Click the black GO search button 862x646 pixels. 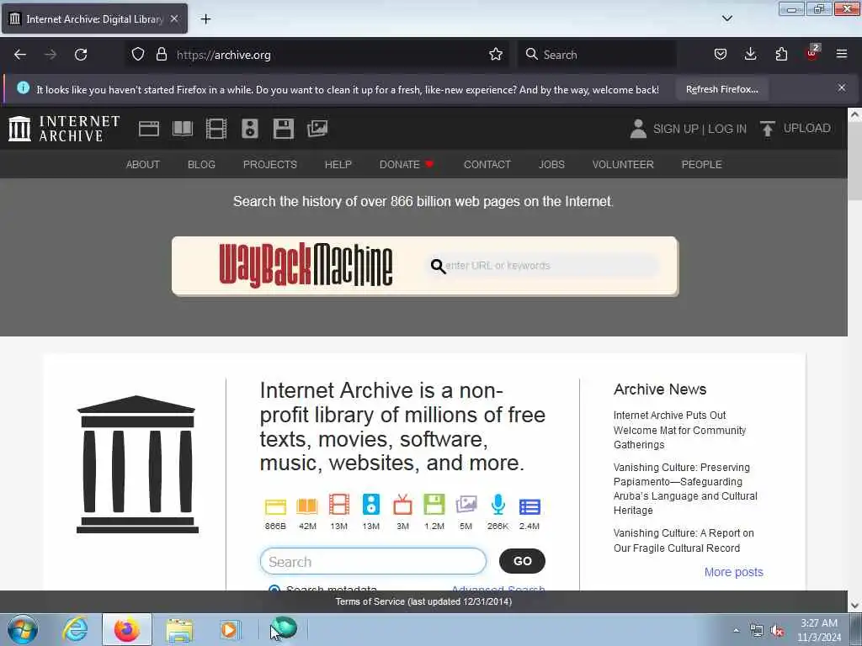[522, 561]
